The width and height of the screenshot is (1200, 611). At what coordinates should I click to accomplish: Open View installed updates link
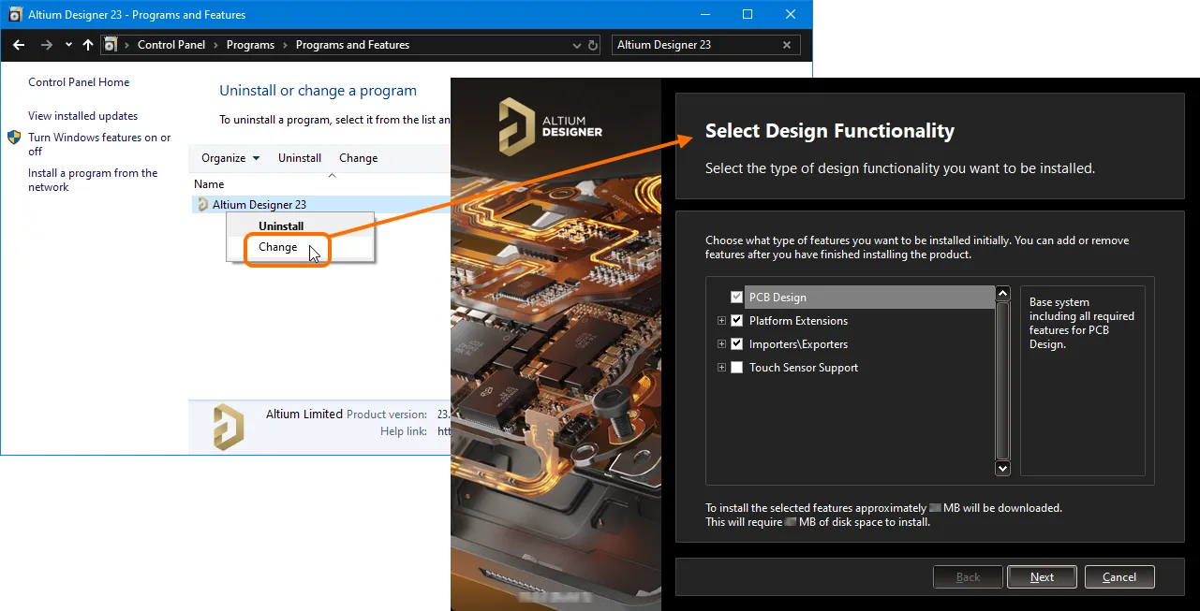pyautogui.click(x=83, y=116)
